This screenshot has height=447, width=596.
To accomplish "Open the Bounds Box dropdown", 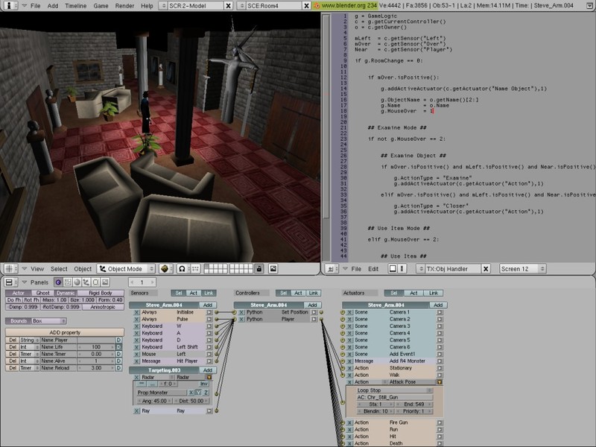I will click(x=48, y=320).
